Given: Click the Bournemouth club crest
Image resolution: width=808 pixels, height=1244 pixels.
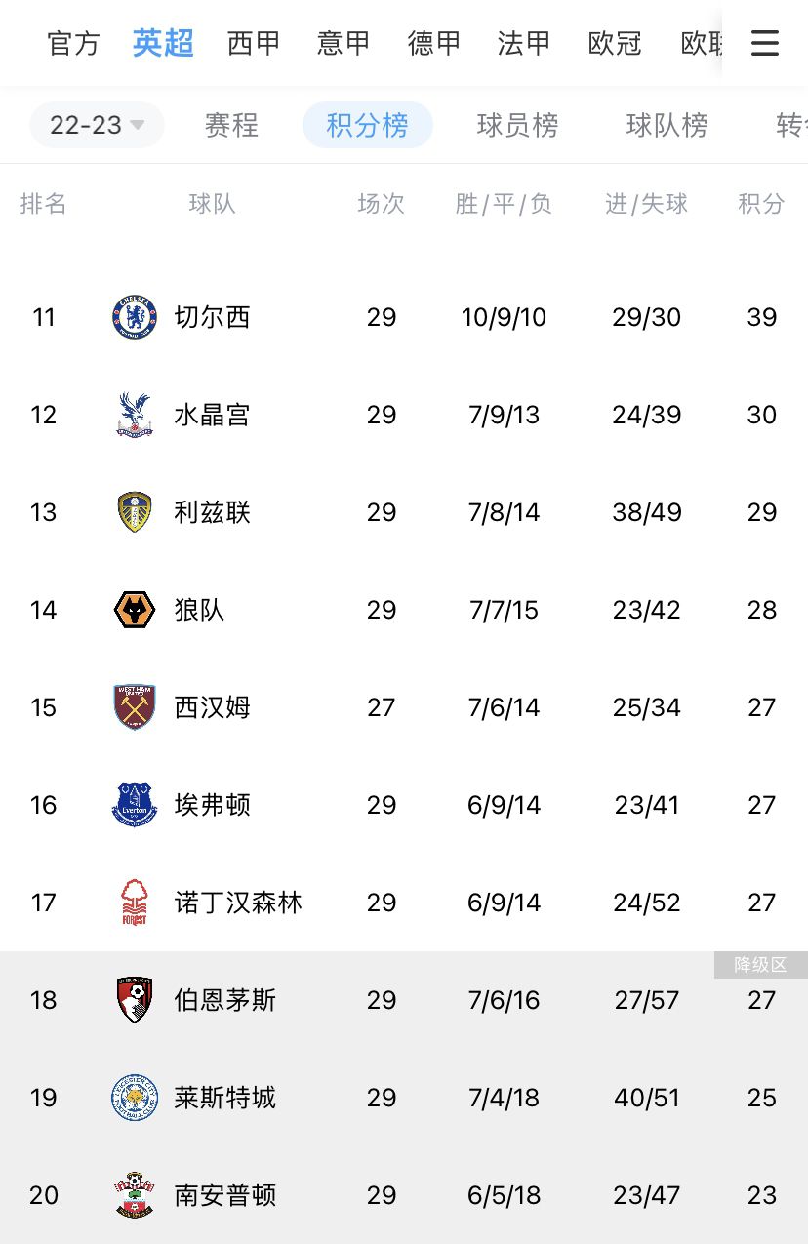Looking at the screenshot, I should (134, 1000).
